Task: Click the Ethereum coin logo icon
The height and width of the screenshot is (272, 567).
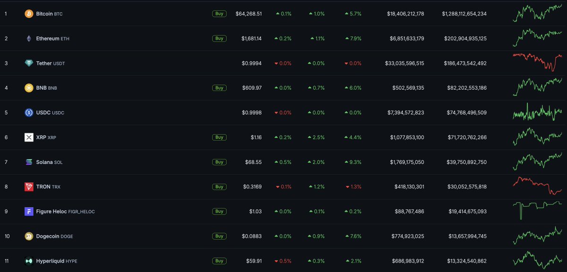Action: point(29,39)
